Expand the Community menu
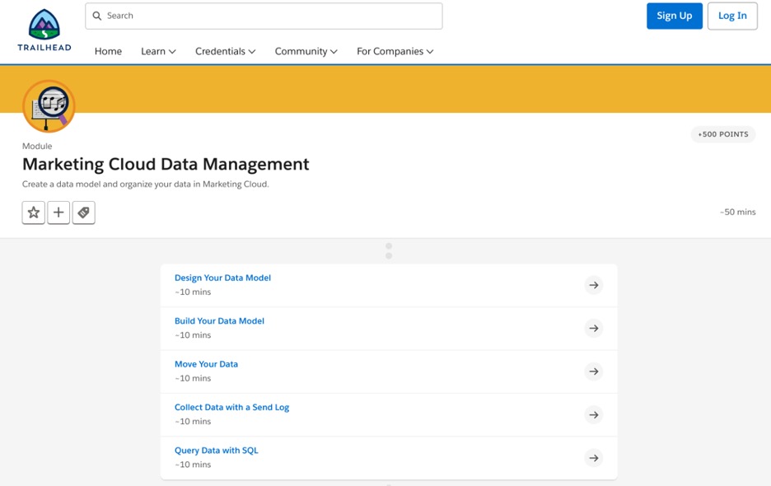 [306, 51]
